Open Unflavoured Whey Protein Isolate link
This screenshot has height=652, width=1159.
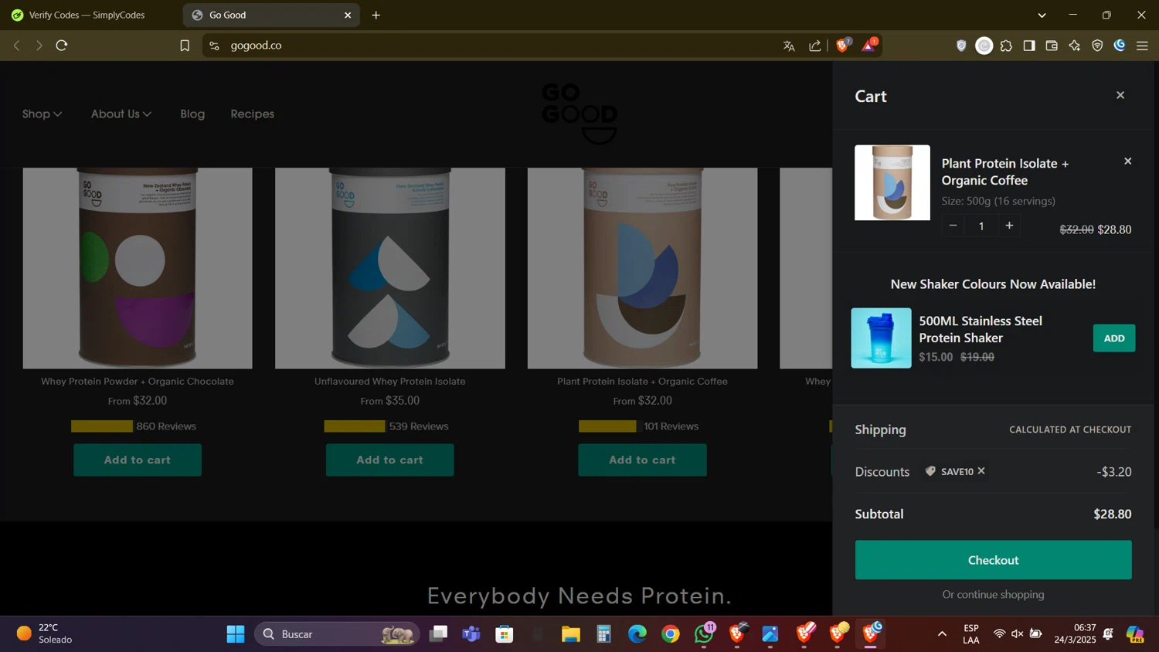click(x=389, y=381)
